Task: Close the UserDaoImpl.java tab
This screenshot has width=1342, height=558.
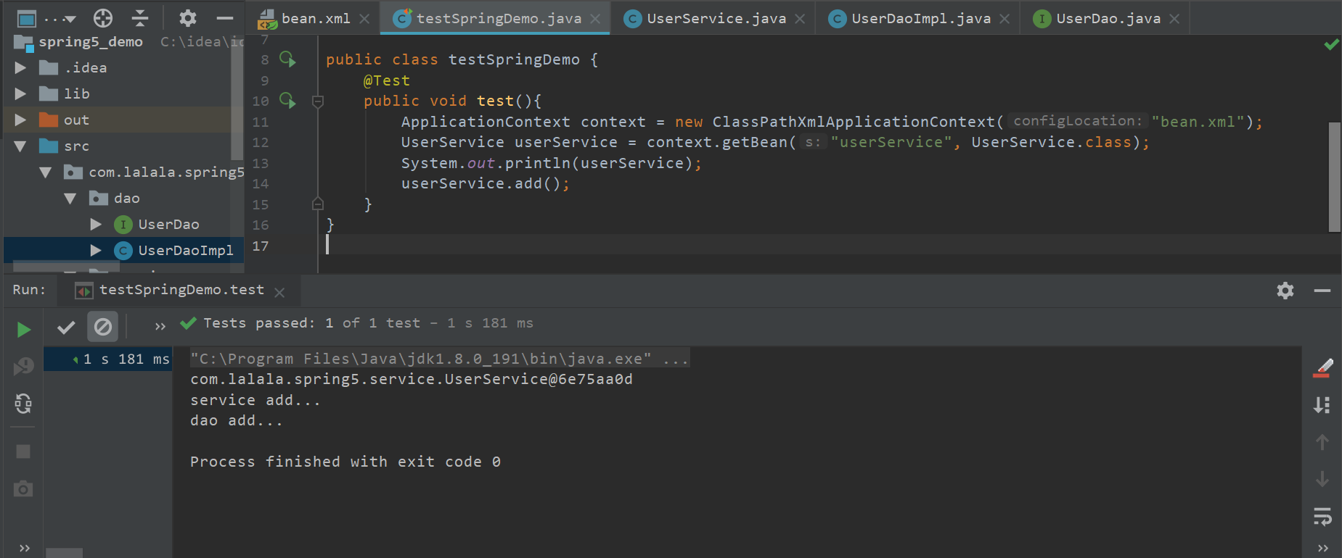Action: pos(1005,19)
